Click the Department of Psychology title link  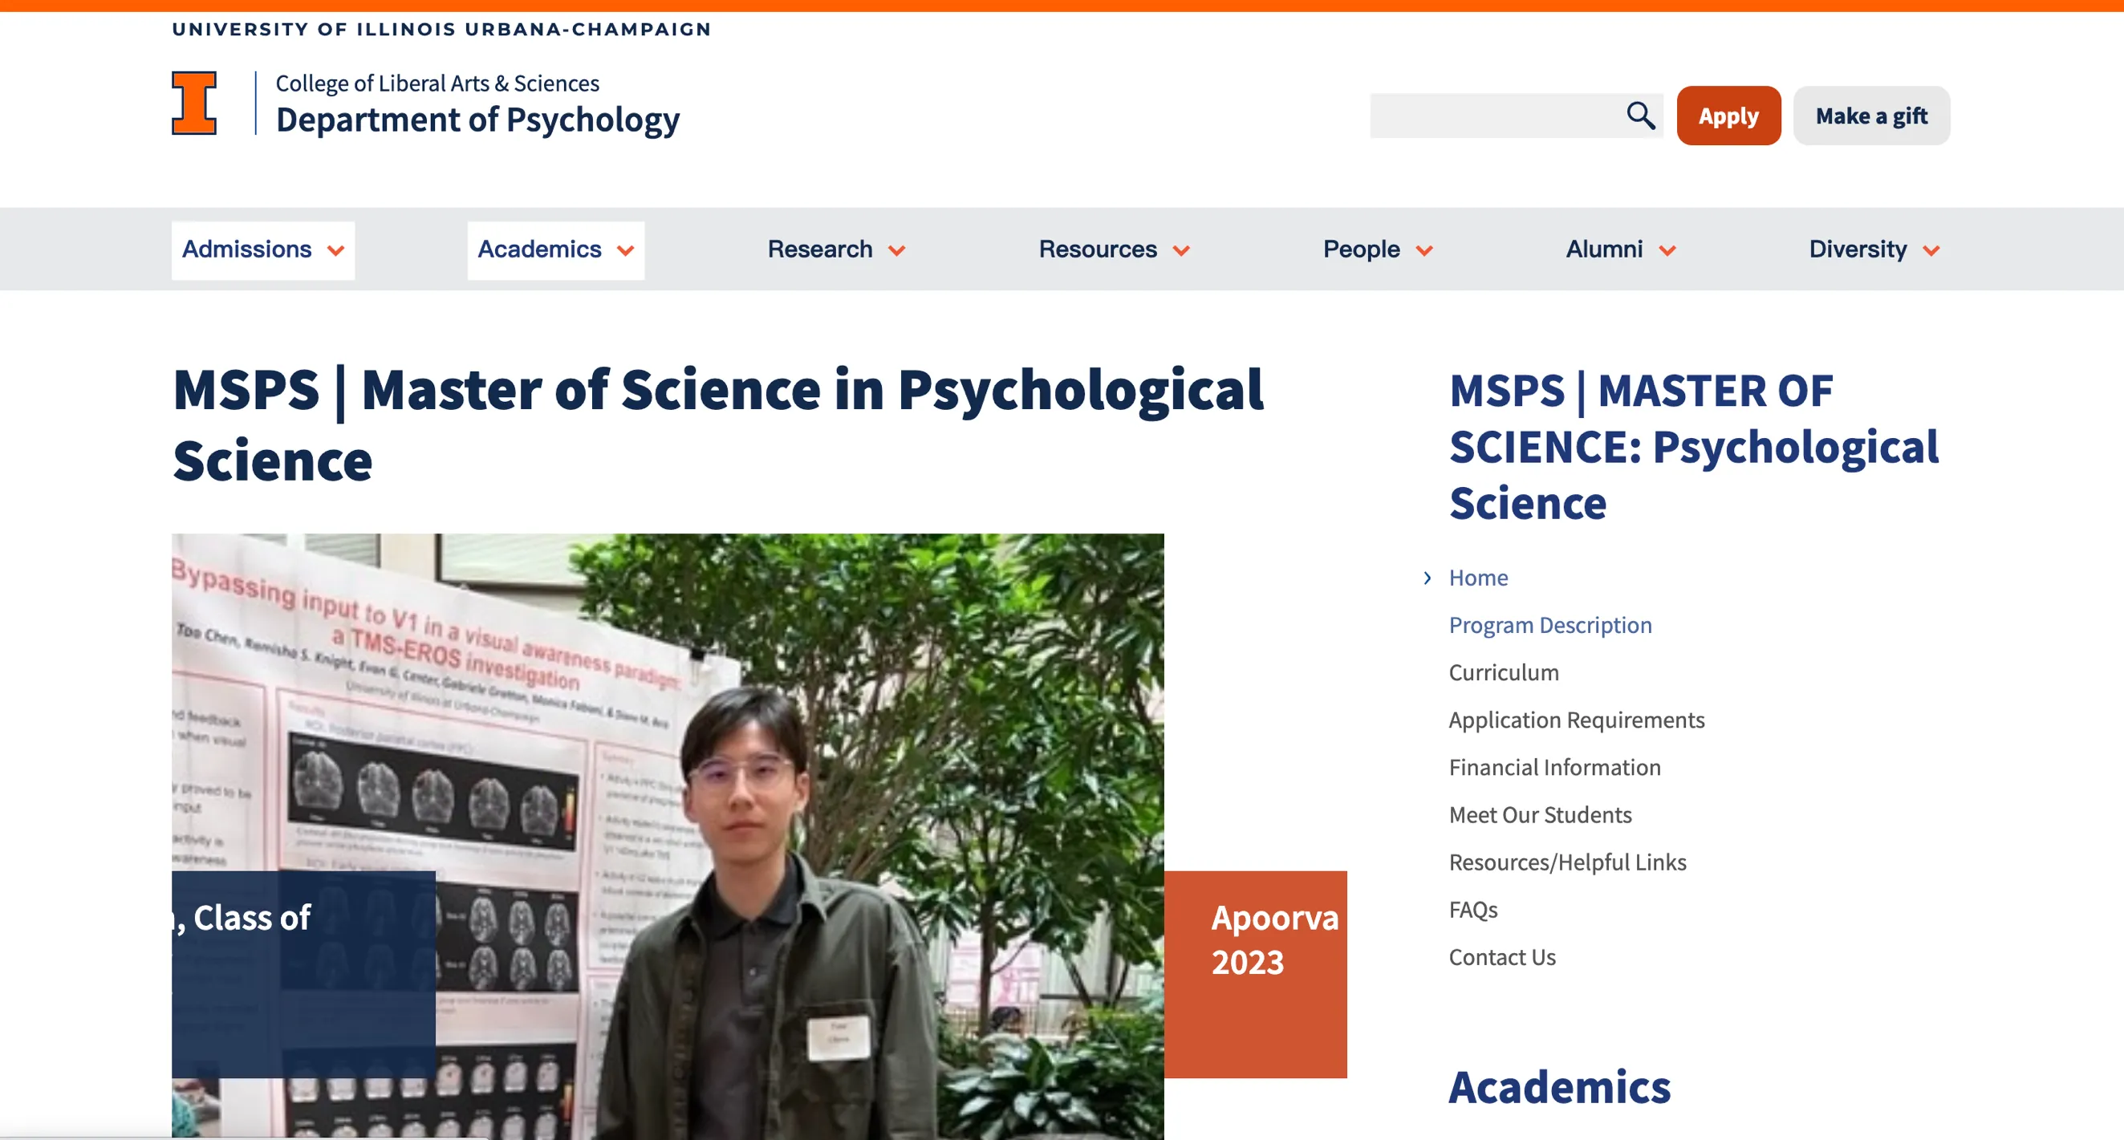(477, 120)
